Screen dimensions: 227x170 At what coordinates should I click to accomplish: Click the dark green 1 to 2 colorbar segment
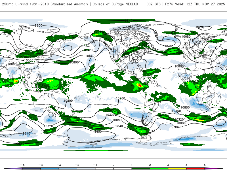tap(141, 169)
